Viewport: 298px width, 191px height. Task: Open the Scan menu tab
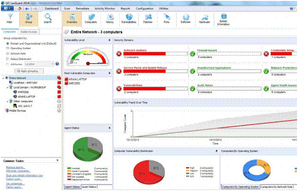pyautogui.click(x=67, y=9)
